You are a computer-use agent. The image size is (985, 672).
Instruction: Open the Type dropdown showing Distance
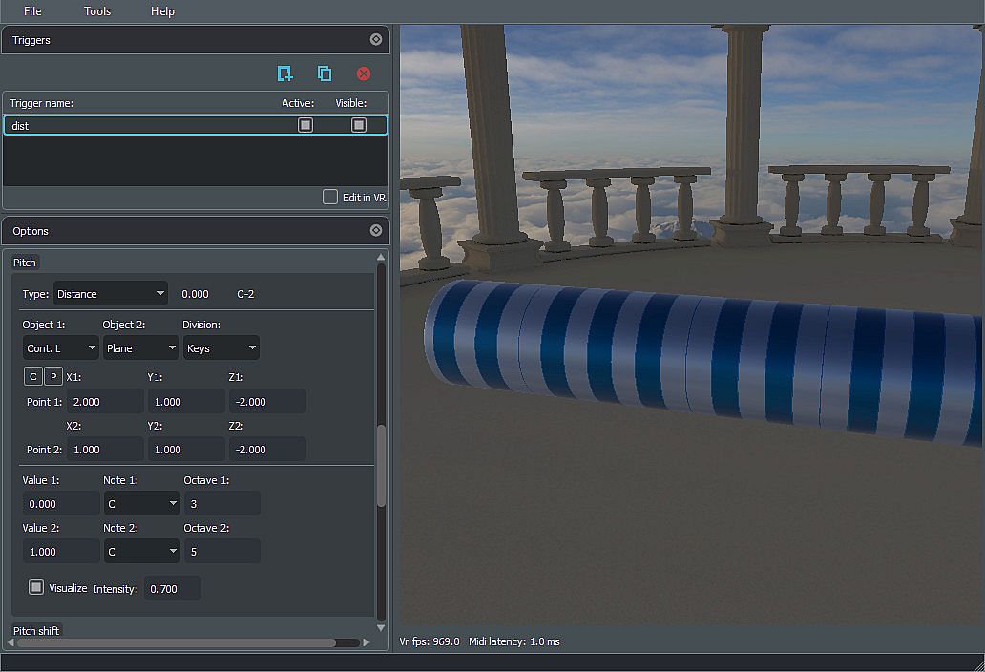111,294
